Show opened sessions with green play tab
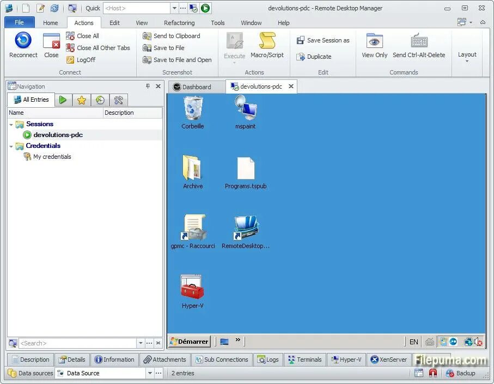494x384 pixels. [x=63, y=100]
